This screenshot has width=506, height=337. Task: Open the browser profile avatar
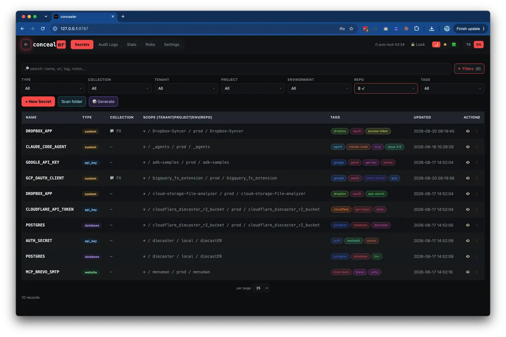pyautogui.click(x=447, y=29)
